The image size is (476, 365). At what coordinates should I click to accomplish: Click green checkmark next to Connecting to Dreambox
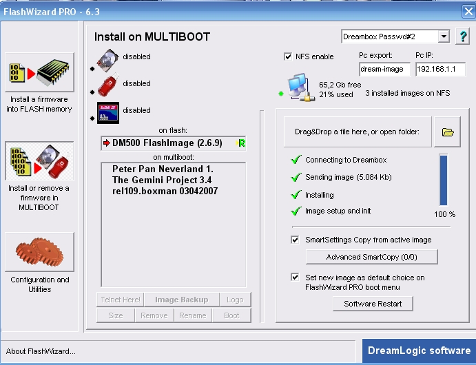pyautogui.click(x=296, y=160)
